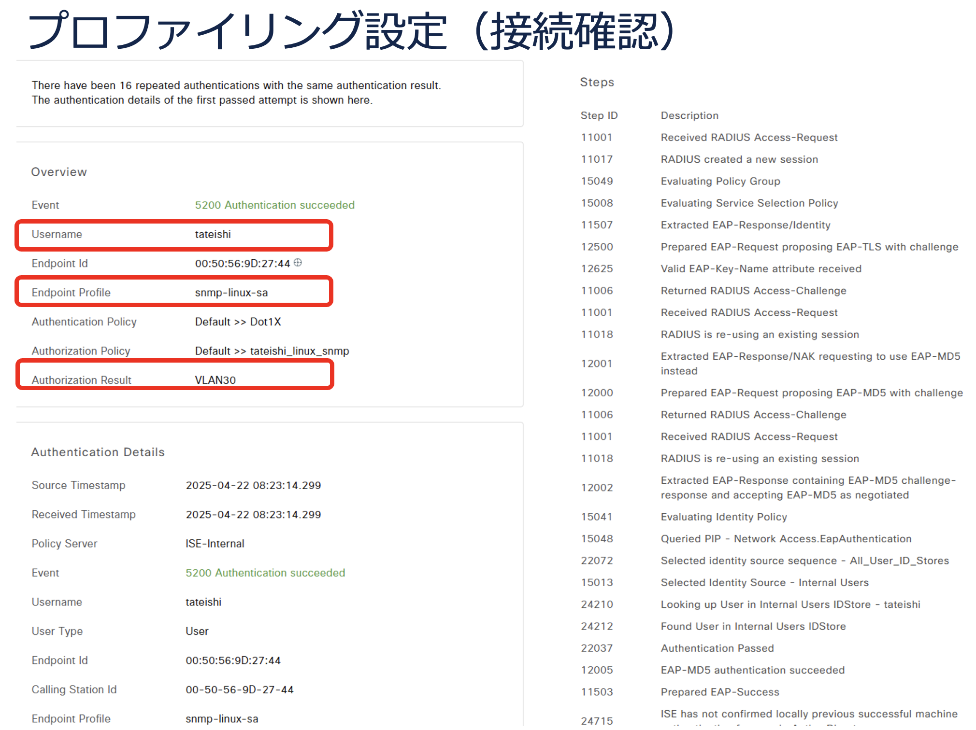Screen dimensions: 976x730
Task: Click the endpoint debug target icon beside MAC
Action: pos(298,262)
